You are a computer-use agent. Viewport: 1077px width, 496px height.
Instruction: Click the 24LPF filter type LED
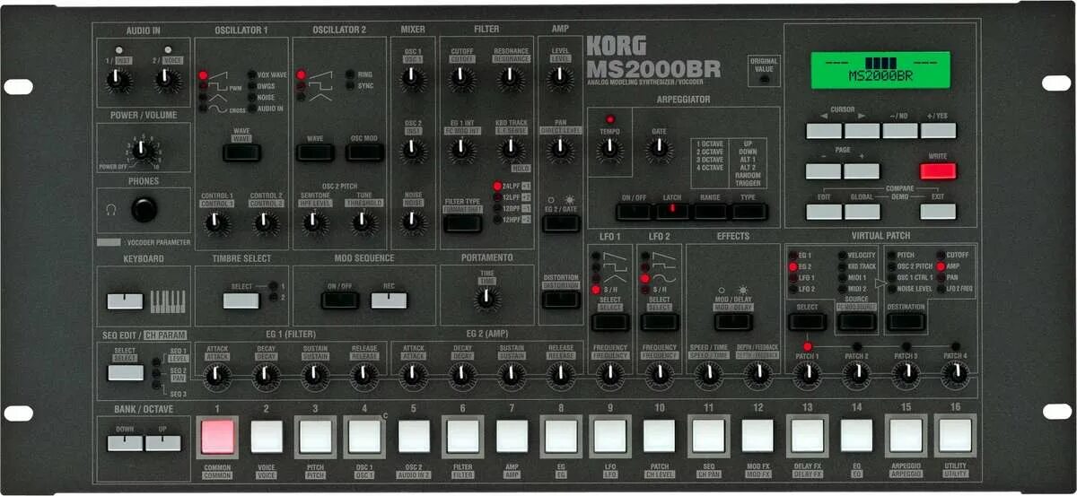tap(496, 187)
